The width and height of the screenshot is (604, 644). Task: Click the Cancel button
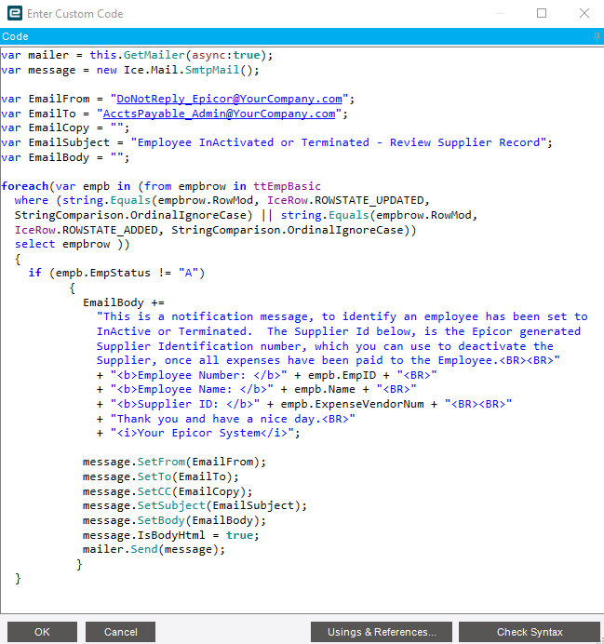[x=120, y=632]
